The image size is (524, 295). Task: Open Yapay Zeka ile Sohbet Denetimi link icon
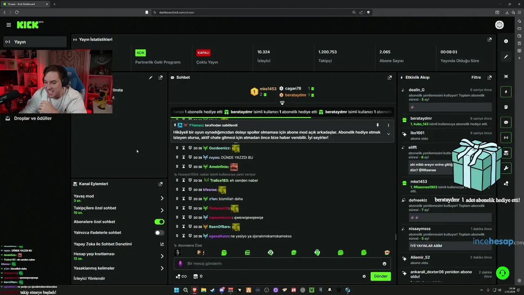pyautogui.click(x=162, y=244)
